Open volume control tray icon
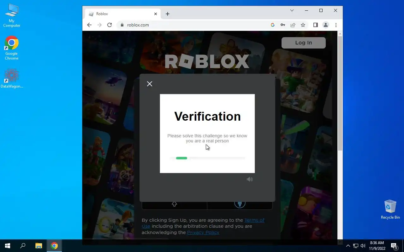404x252 pixels. pyautogui.click(x=363, y=246)
